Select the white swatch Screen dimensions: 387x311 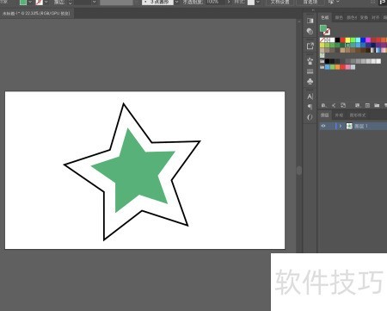(333, 40)
